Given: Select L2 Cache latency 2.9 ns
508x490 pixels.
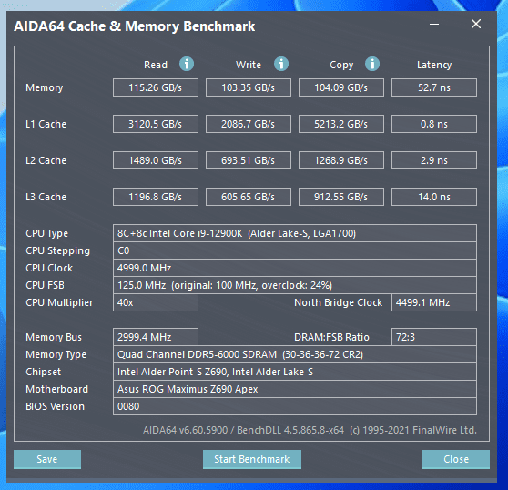Looking at the screenshot, I should 434,160.
